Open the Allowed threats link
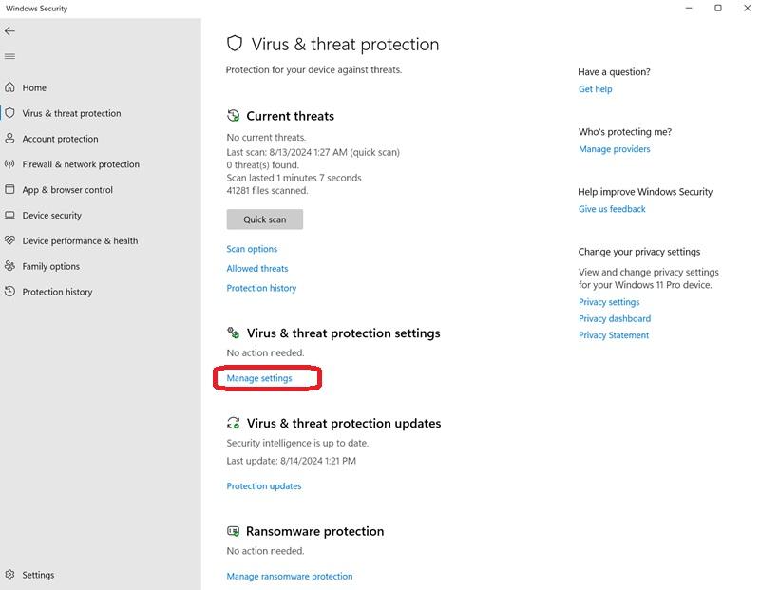 257,269
